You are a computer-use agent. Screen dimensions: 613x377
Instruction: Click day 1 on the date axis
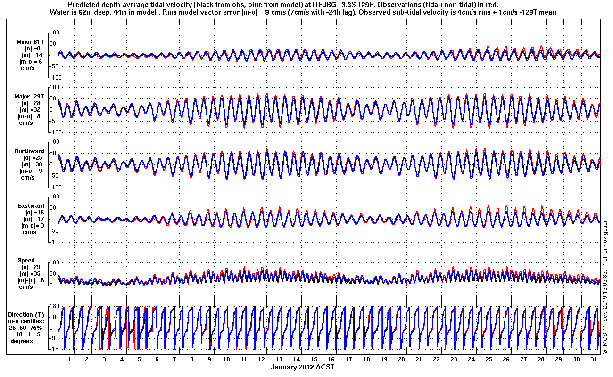click(69, 359)
